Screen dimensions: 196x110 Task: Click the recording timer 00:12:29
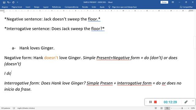[x=170, y=102]
